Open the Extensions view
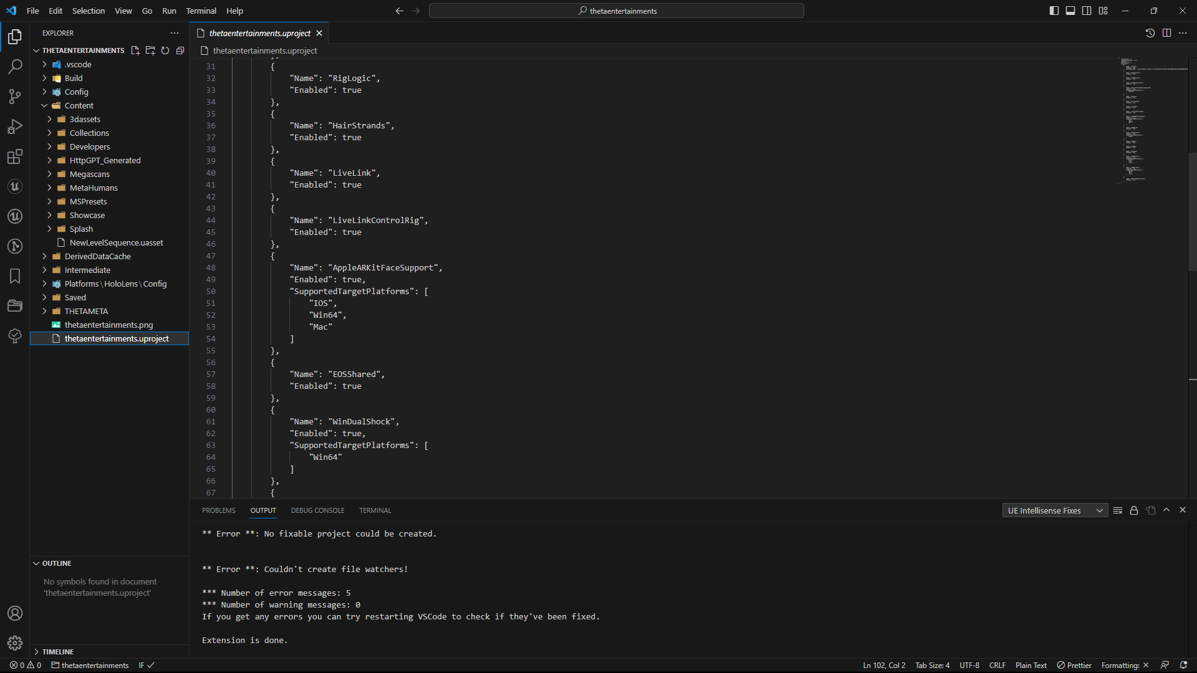1197x673 pixels. coord(15,156)
